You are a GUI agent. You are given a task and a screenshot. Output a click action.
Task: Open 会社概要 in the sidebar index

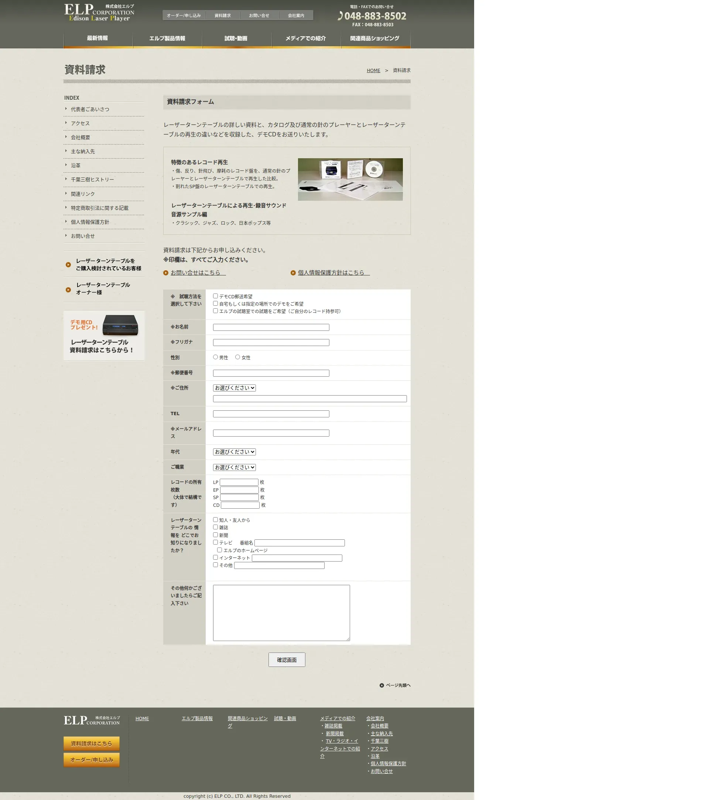click(81, 138)
